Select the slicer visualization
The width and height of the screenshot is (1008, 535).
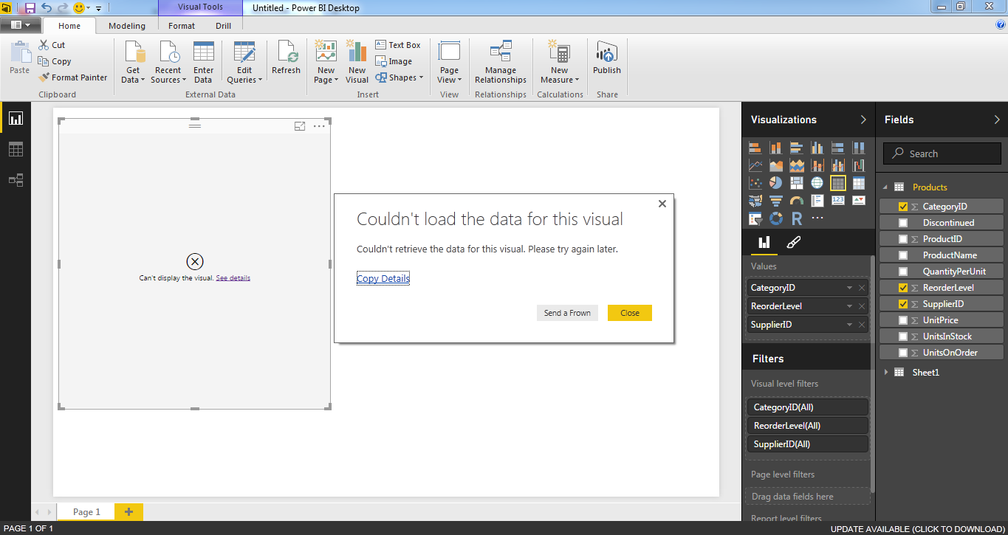click(x=755, y=218)
